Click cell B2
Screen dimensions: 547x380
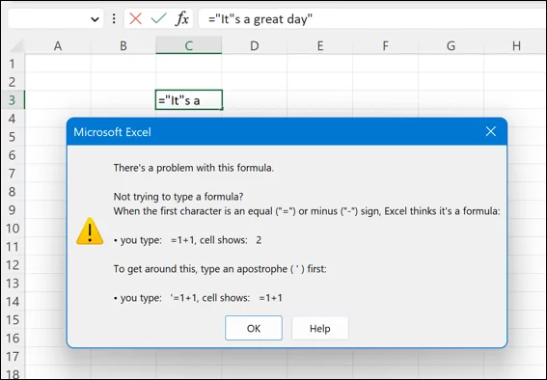(123, 82)
